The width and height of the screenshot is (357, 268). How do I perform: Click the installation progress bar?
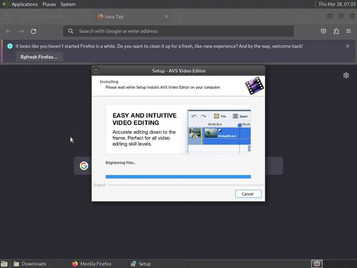coord(178,177)
